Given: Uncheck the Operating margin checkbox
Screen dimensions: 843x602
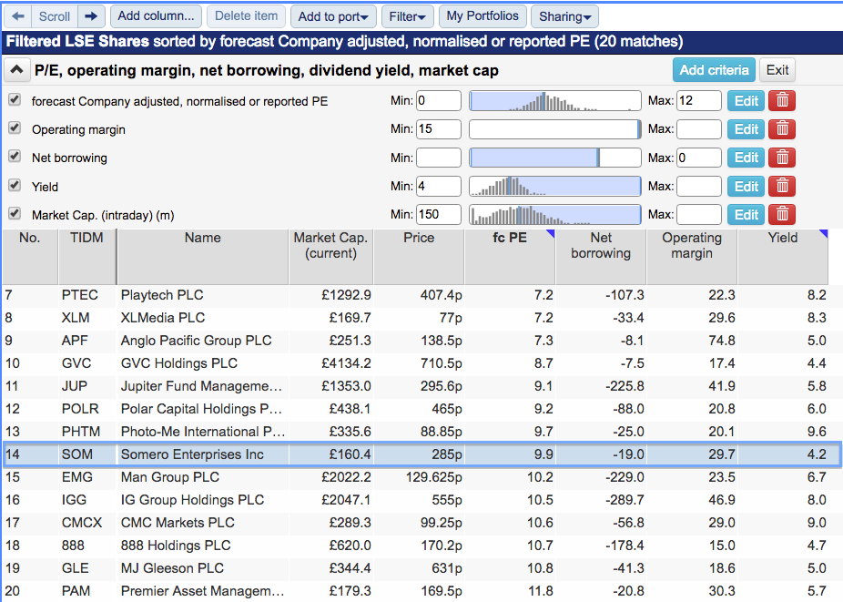Looking at the screenshot, I should click(15, 128).
